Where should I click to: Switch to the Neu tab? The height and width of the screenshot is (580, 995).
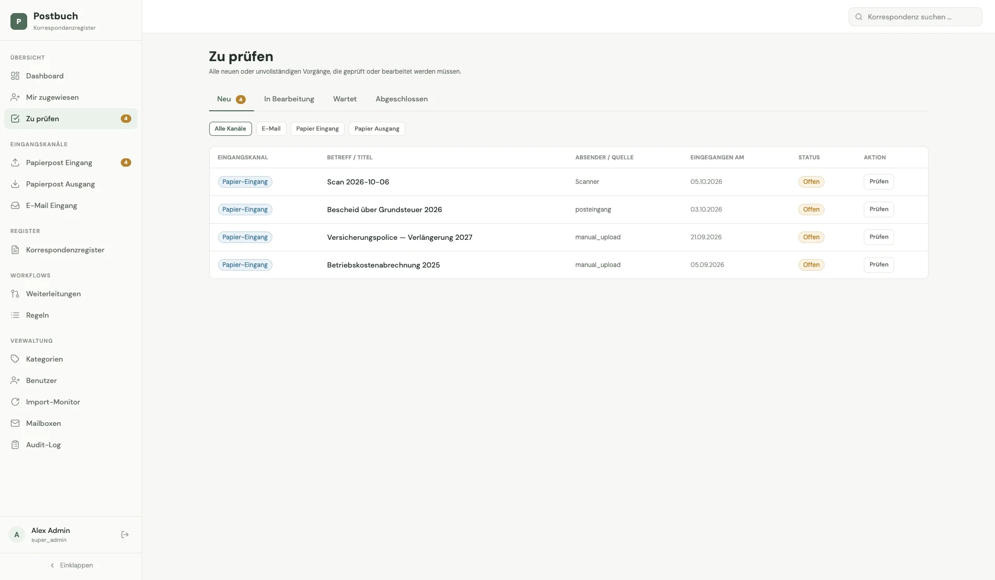pos(231,99)
